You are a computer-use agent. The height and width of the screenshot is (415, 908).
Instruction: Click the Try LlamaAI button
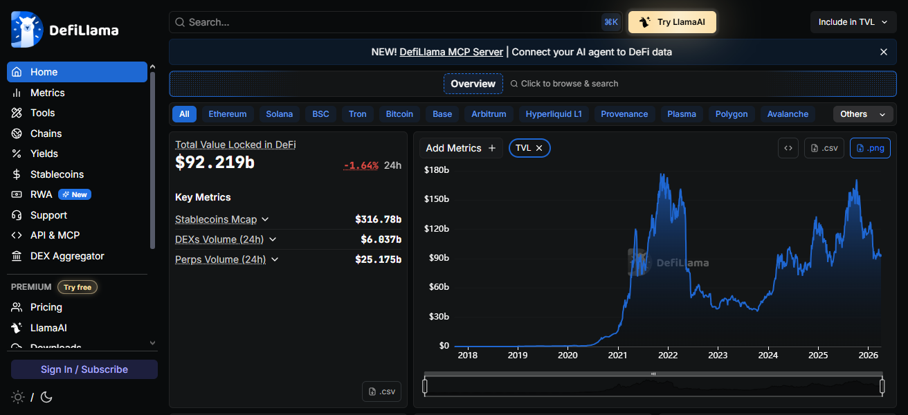pos(672,22)
